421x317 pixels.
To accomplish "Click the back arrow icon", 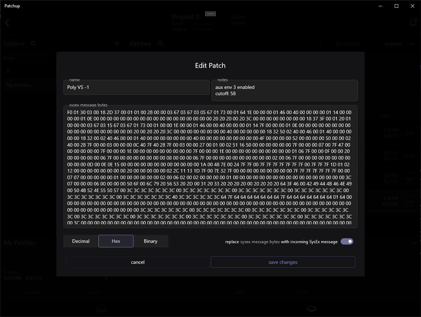I will point(7,23).
